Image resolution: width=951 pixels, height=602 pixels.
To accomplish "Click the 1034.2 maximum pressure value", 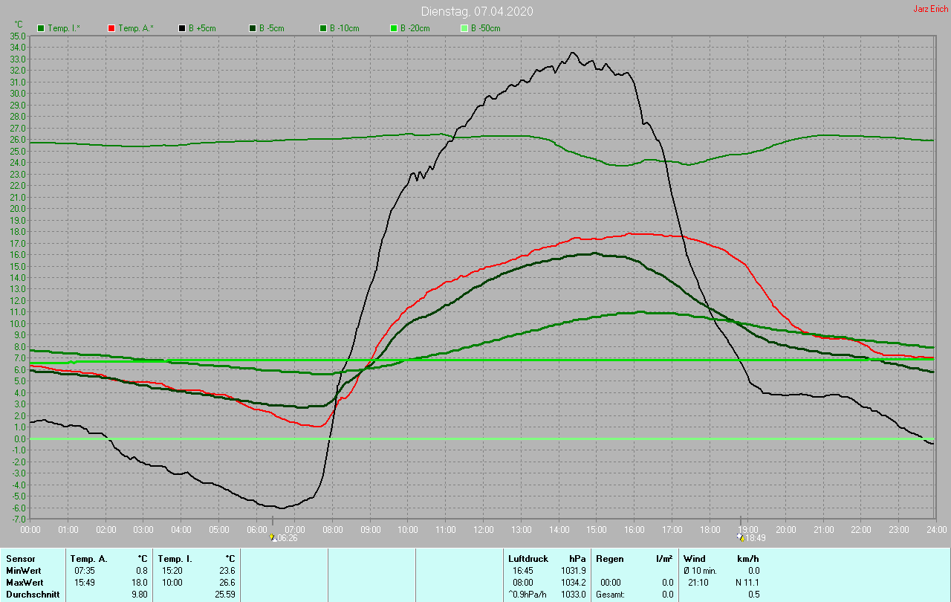I will click(x=573, y=582).
